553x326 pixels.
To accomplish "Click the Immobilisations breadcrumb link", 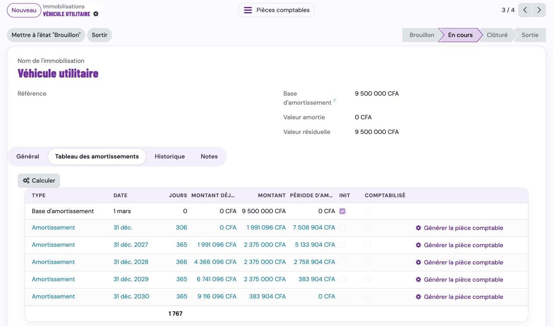I will pos(64,6).
